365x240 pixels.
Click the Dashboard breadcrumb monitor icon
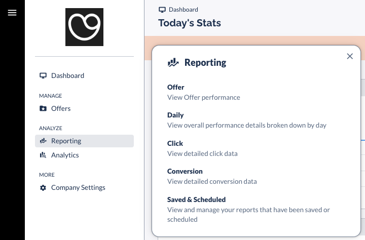[x=162, y=10]
